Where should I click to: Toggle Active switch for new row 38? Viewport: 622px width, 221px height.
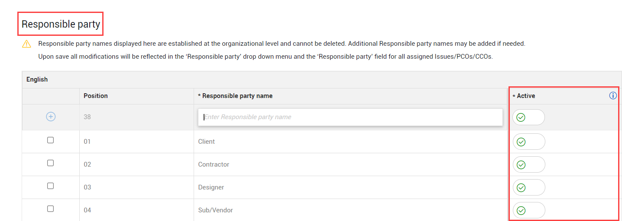tap(528, 117)
